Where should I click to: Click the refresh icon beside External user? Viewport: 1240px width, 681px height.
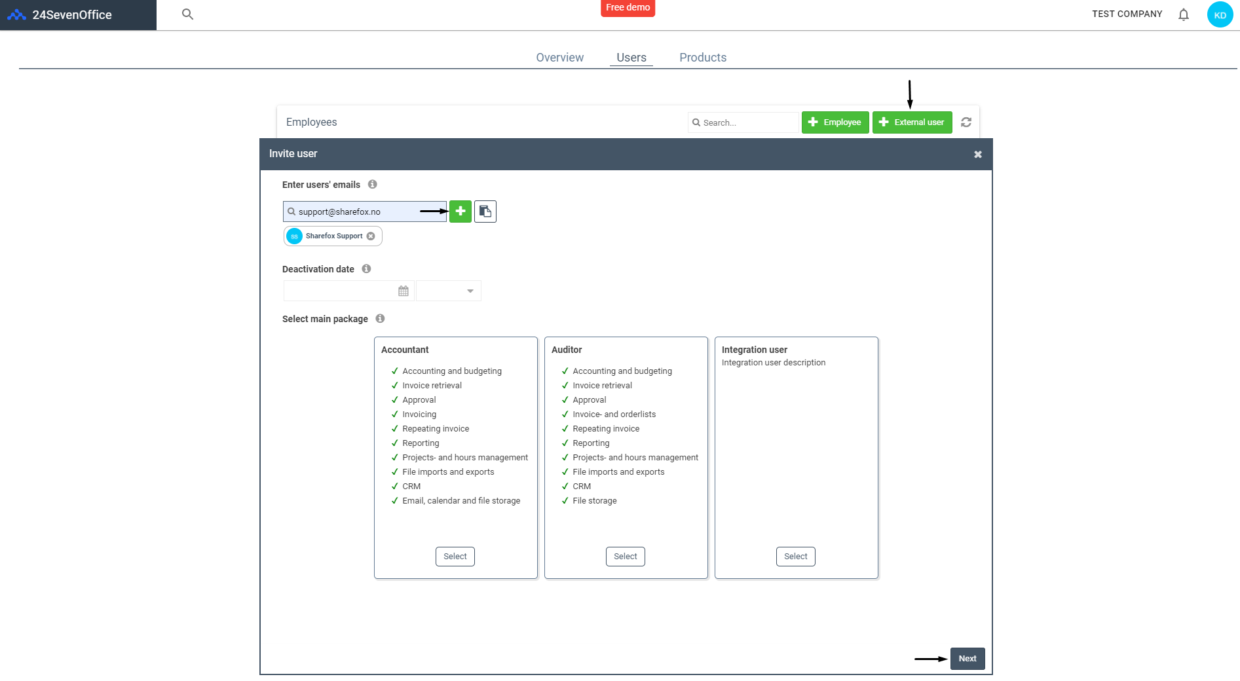(x=966, y=122)
